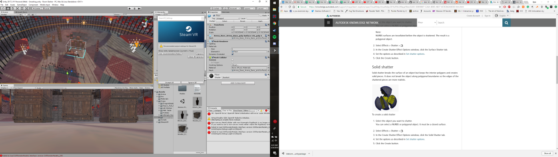The height and width of the screenshot is (157, 558).
Task: Click Show all in Chrome download bar
Action: pyautogui.click(x=547, y=153)
